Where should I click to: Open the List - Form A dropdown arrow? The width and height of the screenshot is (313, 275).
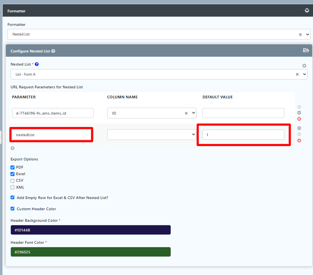(304, 74)
